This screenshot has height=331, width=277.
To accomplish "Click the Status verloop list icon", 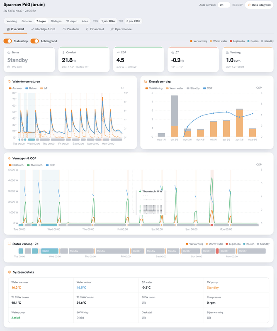I will click(x=9, y=244).
